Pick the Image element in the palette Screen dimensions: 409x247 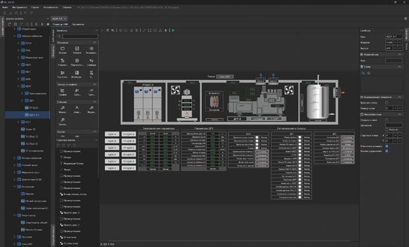tap(77, 75)
